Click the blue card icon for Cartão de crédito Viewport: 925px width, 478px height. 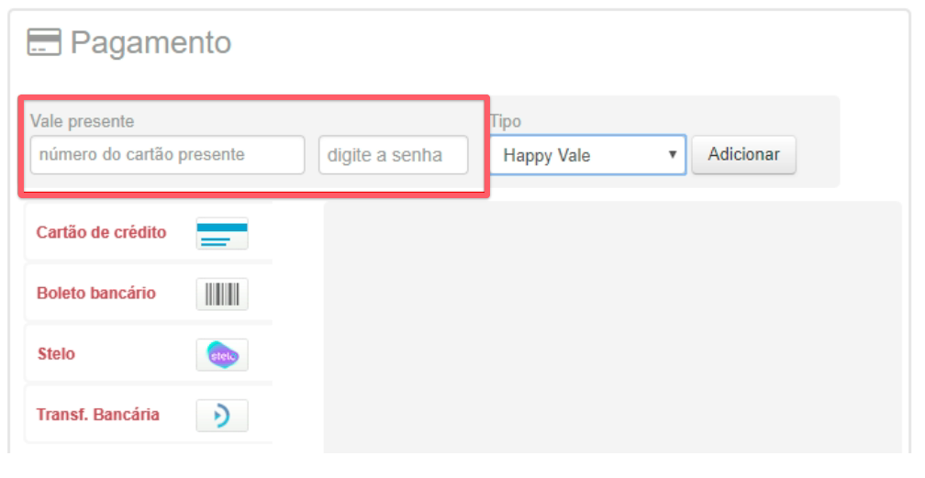[222, 233]
